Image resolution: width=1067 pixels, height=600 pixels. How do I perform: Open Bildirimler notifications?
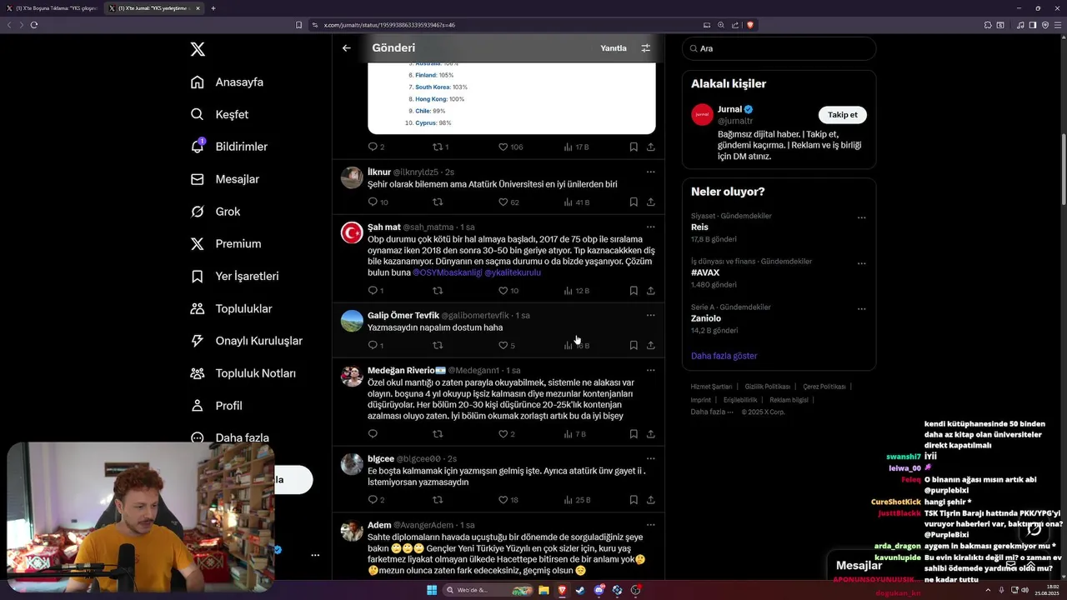228,147
